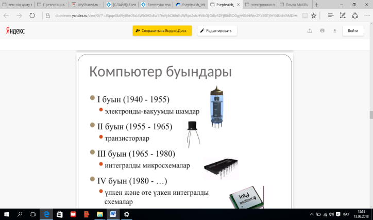Switch the КАЗ keyboard language
Image resolution: width=373 pixels, height=220 pixels.
346,214
